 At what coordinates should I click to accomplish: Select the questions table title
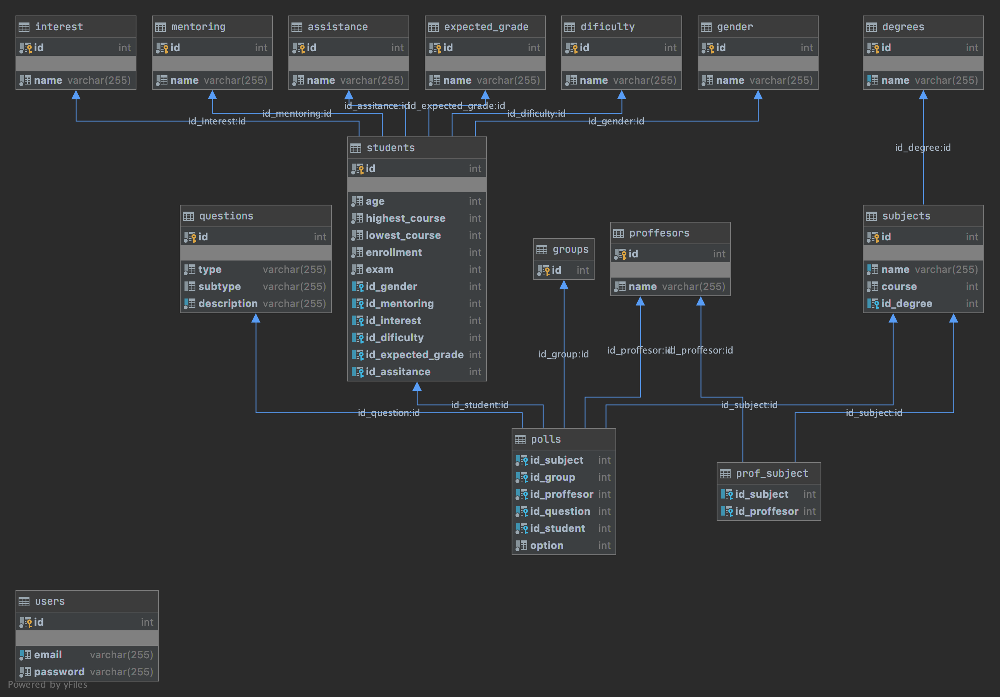226,216
